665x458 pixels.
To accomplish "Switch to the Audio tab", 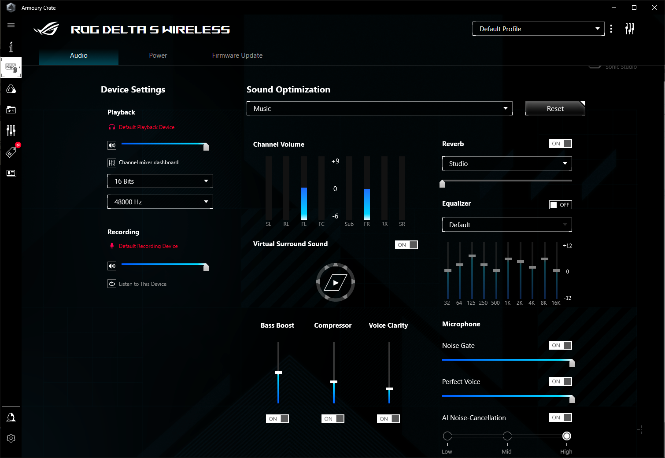I will (x=79, y=55).
